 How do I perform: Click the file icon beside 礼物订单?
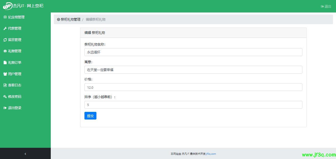coord(5,62)
